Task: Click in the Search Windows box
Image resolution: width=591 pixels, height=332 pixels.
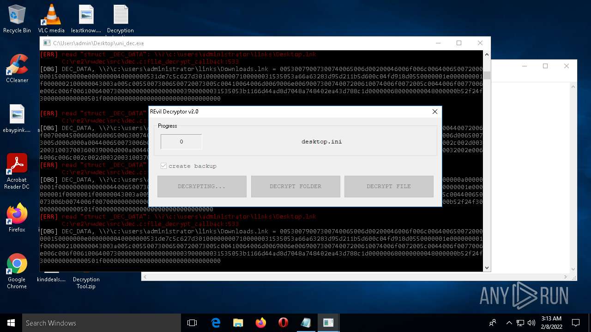Action: (102, 323)
